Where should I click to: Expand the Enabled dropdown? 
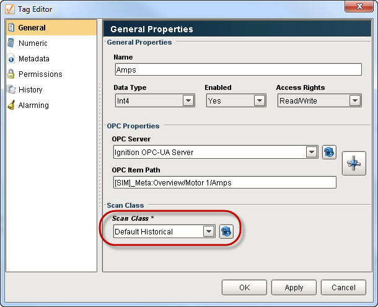pyautogui.click(x=259, y=100)
